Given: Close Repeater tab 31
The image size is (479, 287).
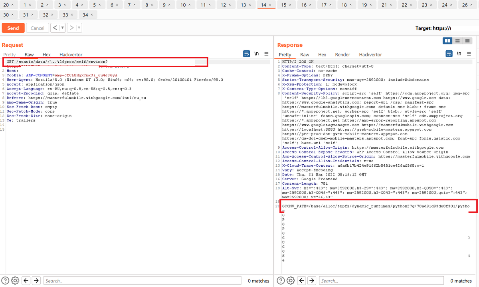Looking at the screenshot, I should tap(32, 15).
